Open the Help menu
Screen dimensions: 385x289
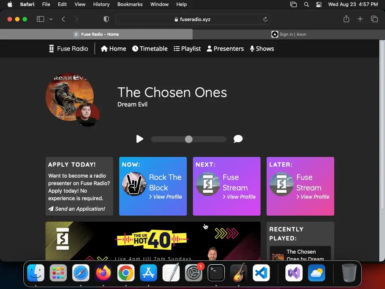[x=182, y=4]
